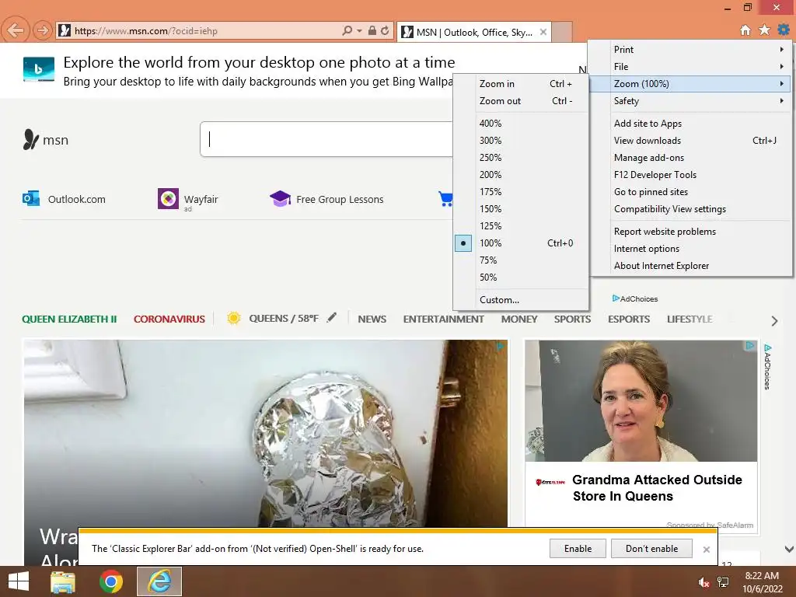796x597 pixels.
Task: Set zoom to 75%
Action: 521,260
